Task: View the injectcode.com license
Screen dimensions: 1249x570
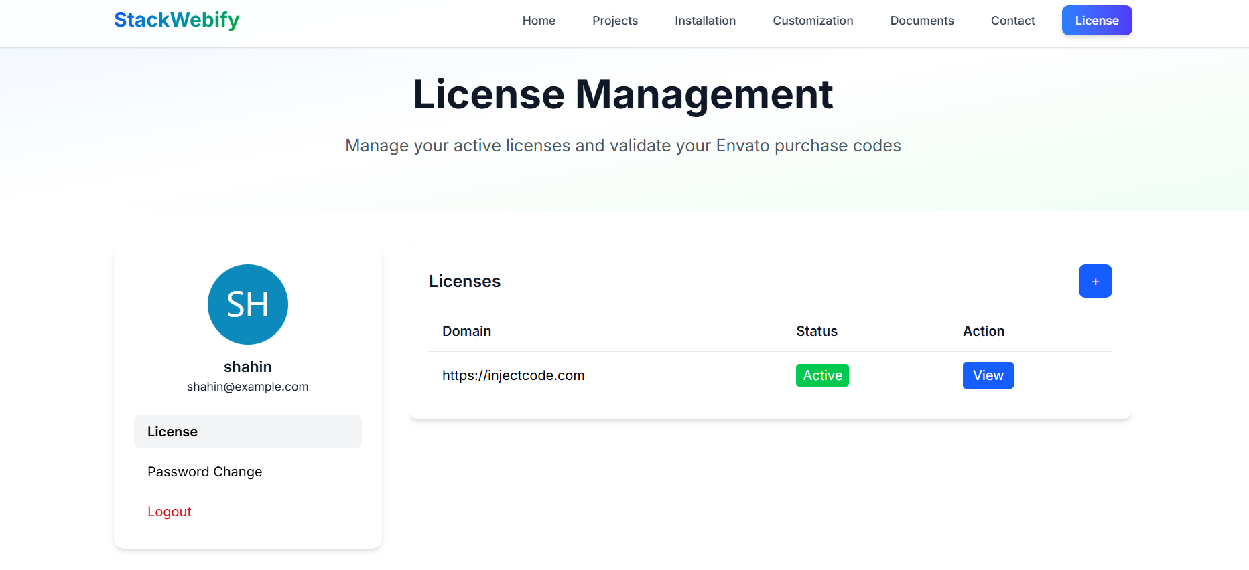Action: tap(988, 375)
